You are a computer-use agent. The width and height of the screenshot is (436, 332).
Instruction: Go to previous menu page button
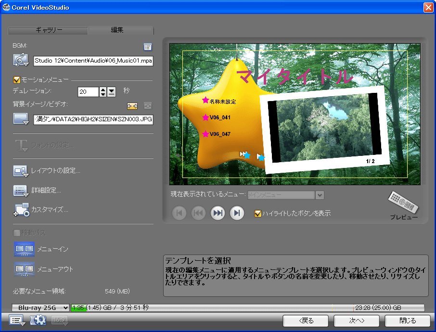click(199, 213)
